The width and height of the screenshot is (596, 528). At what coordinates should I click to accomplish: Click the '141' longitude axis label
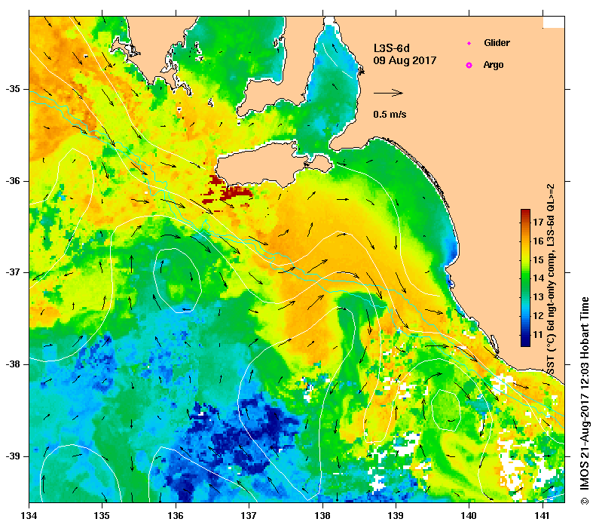click(x=543, y=516)
